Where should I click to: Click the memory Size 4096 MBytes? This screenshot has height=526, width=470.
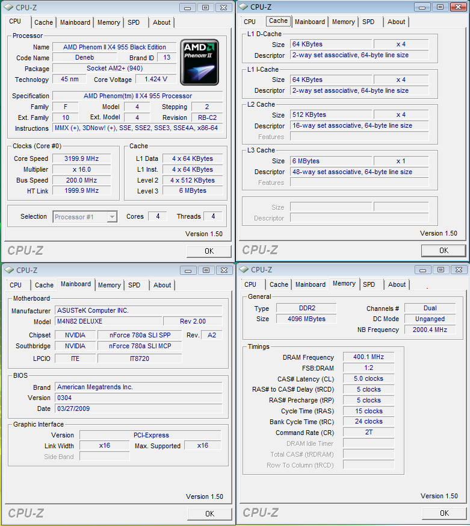click(306, 319)
